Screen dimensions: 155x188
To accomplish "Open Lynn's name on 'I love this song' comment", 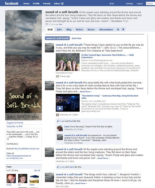I will (67, 126).
